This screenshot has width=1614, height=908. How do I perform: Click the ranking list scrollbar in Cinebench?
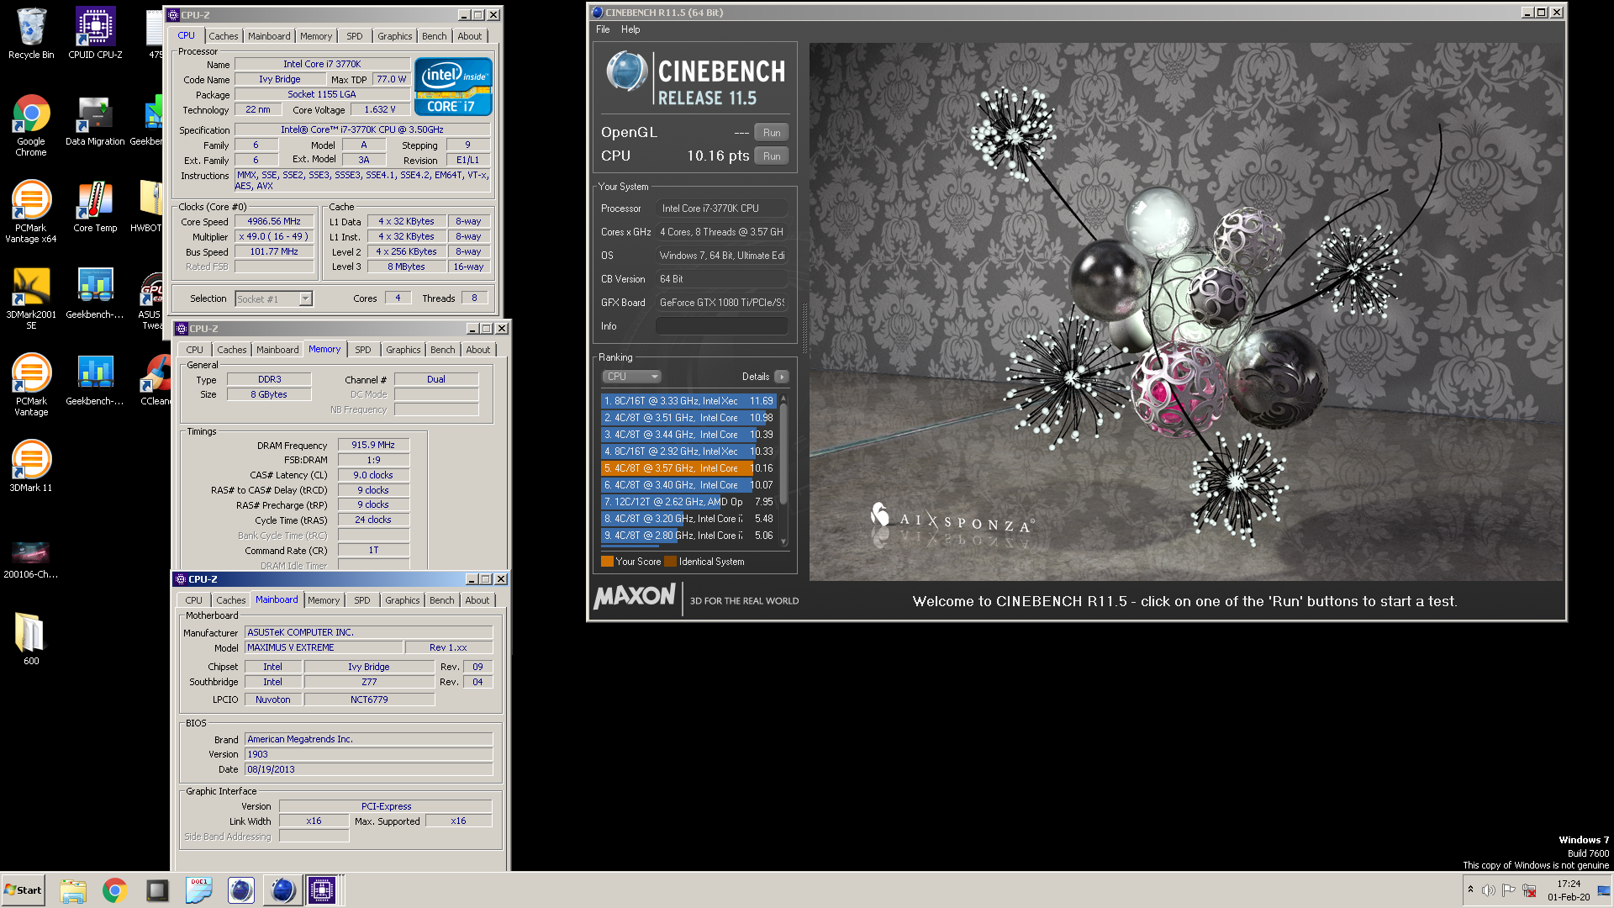[x=783, y=454]
